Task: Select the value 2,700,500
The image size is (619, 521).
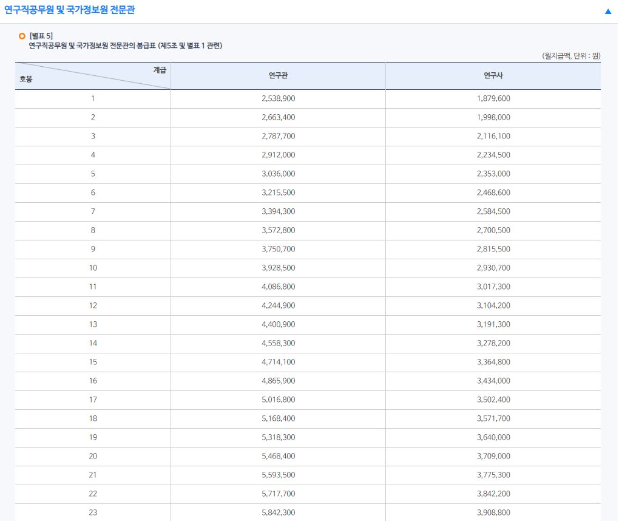Action: click(x=493, y=230)
